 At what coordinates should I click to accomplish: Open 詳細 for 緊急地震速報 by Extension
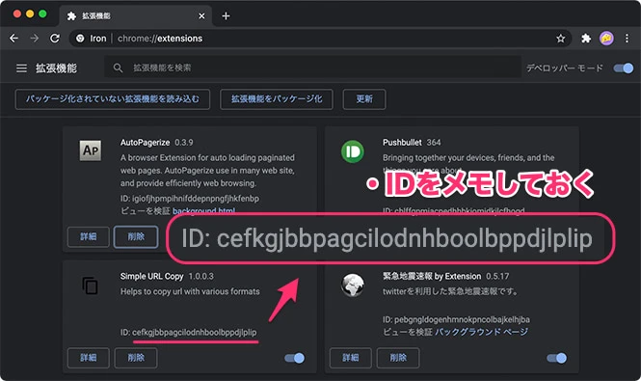tap(351, 358)
